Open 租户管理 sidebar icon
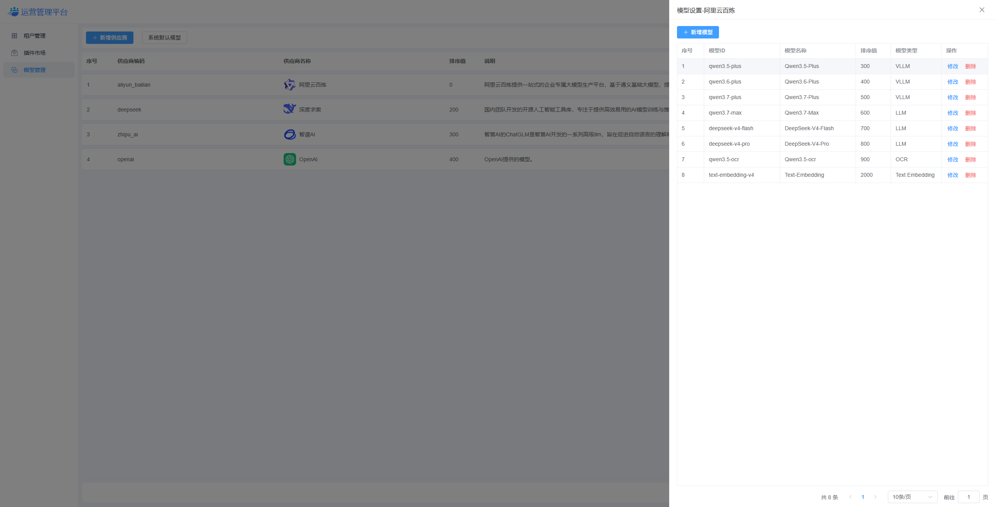The image size is (996, 507). pyautogui.click(x=14, y=36)
